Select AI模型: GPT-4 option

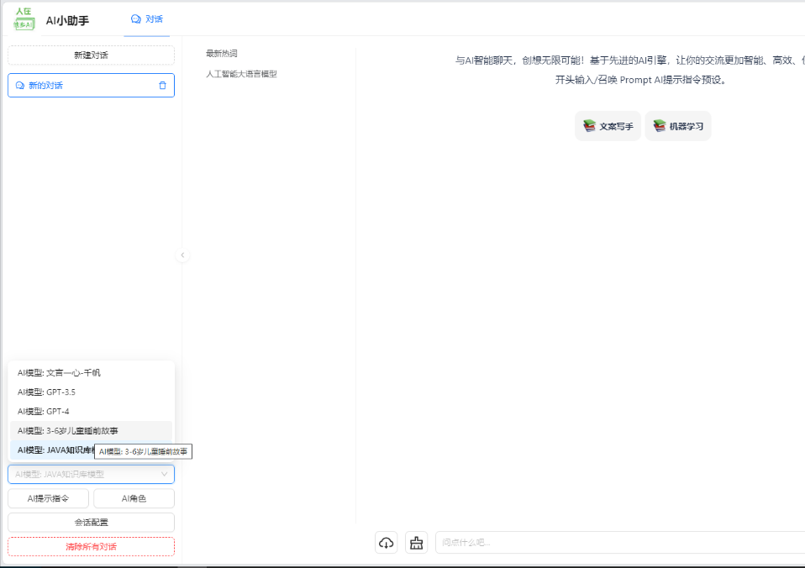(44, 411)
